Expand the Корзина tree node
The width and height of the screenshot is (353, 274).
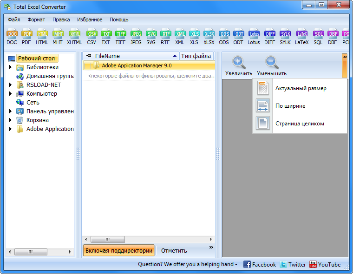10,120
